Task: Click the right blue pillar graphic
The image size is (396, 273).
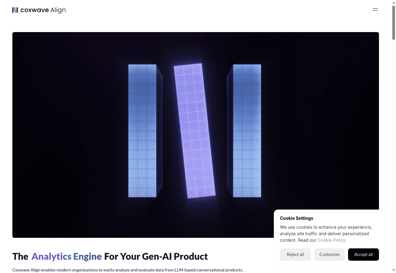Action: (x=247, y=131)
